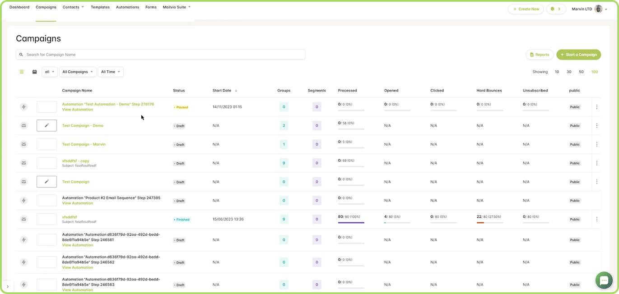Viewport: 619px width, 294px height.
Task: Click edit pencil thumbnail for Test Campaign
Action: [x=47, y=182]
